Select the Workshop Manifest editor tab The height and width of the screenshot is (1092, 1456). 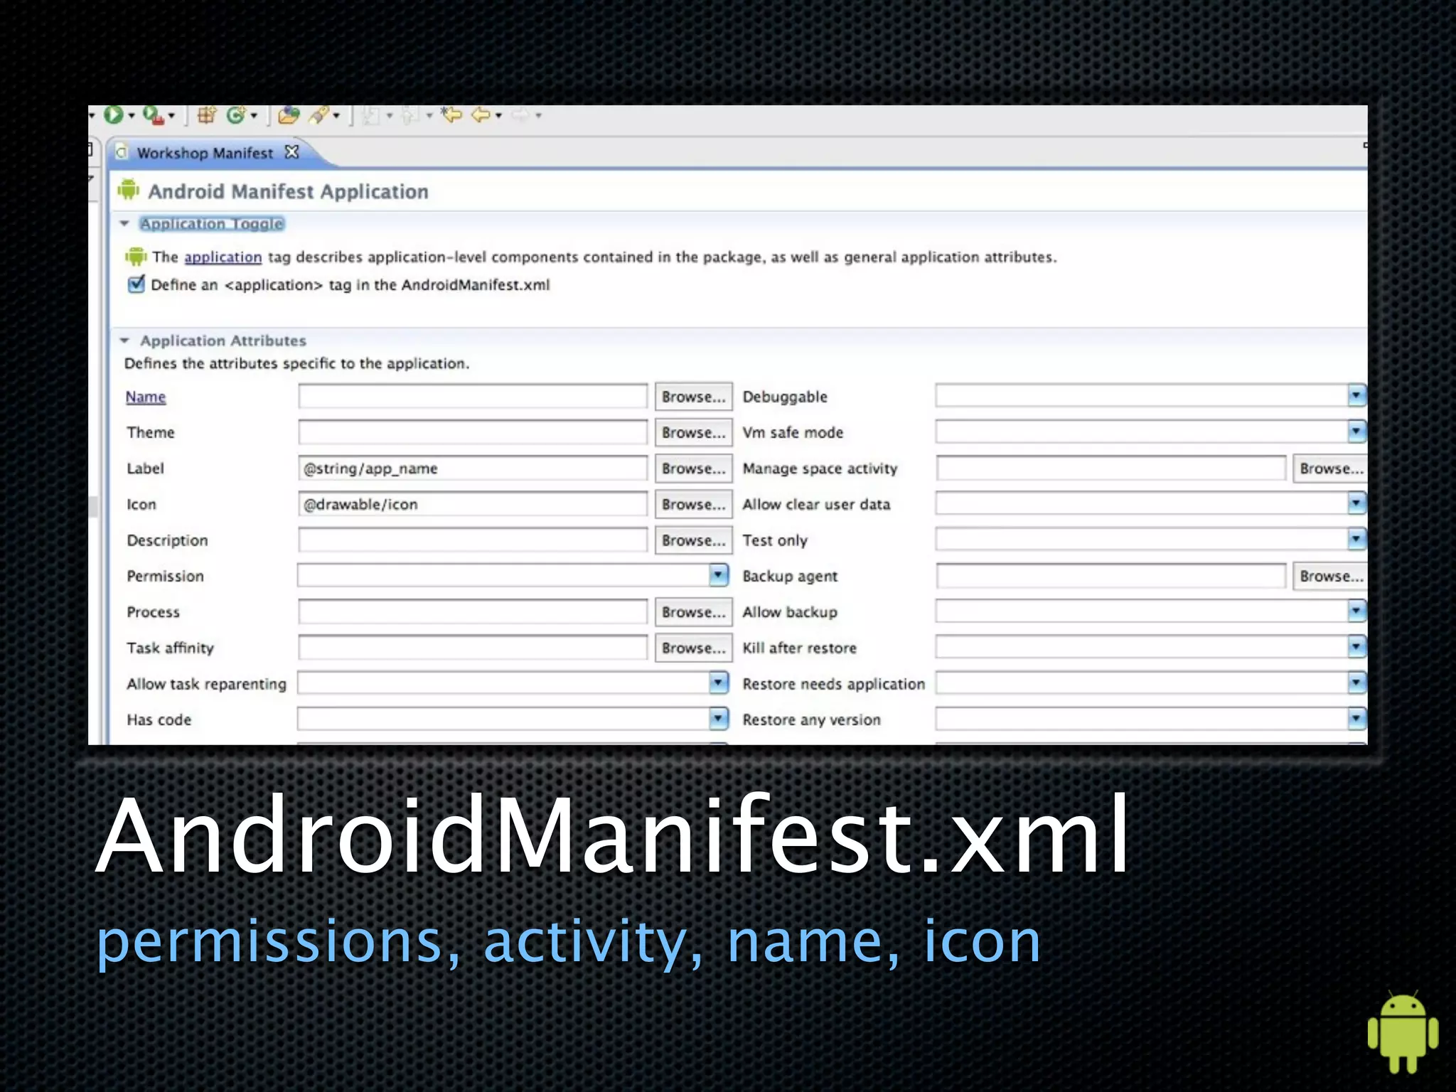click(205, 153)
